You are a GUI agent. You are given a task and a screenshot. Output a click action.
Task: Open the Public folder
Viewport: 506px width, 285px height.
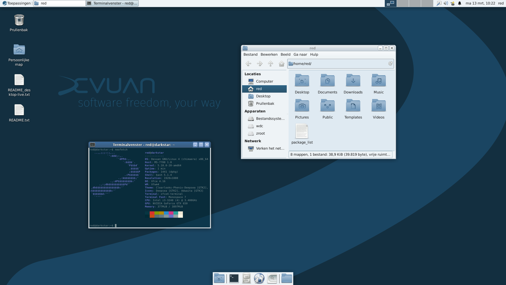328,109
